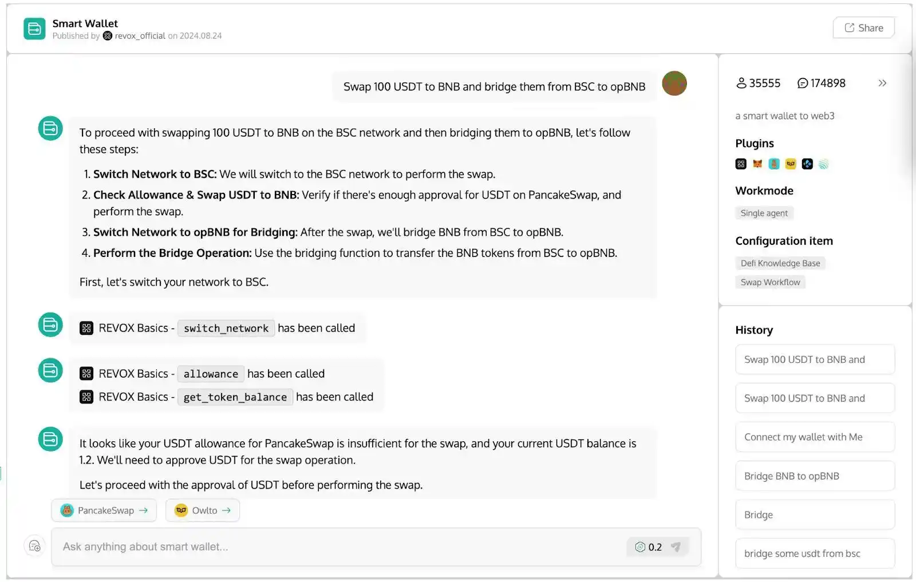The image size is (916, 582).
Task: Click the send message paper plane icon
Action: coord(676,547)
